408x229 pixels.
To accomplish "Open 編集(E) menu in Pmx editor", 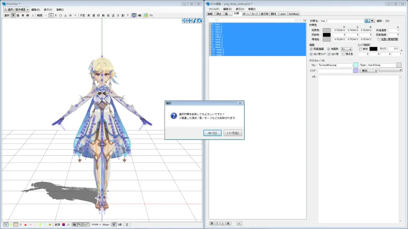I will tap(227, 9).
